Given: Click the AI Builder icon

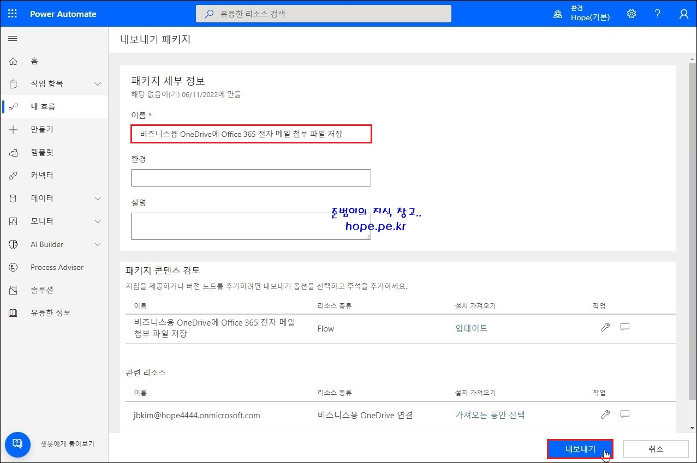Looking at the screenshot, I should 13,244.
